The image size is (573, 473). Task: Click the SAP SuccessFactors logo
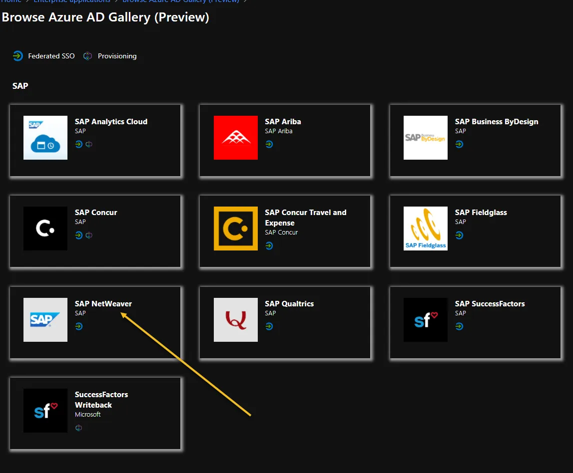(425, 320)
